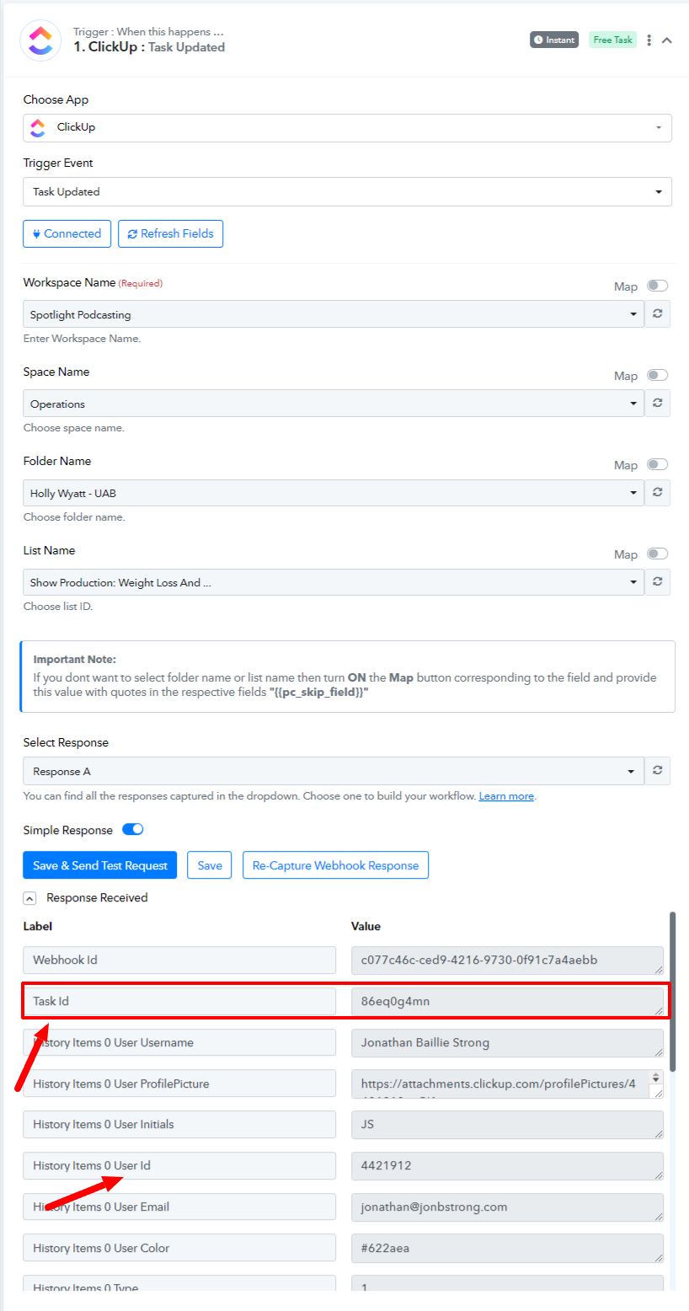The image size is (689, 1311).
Task: Click History Items 0 User Username label
Action: point(179,1042)
